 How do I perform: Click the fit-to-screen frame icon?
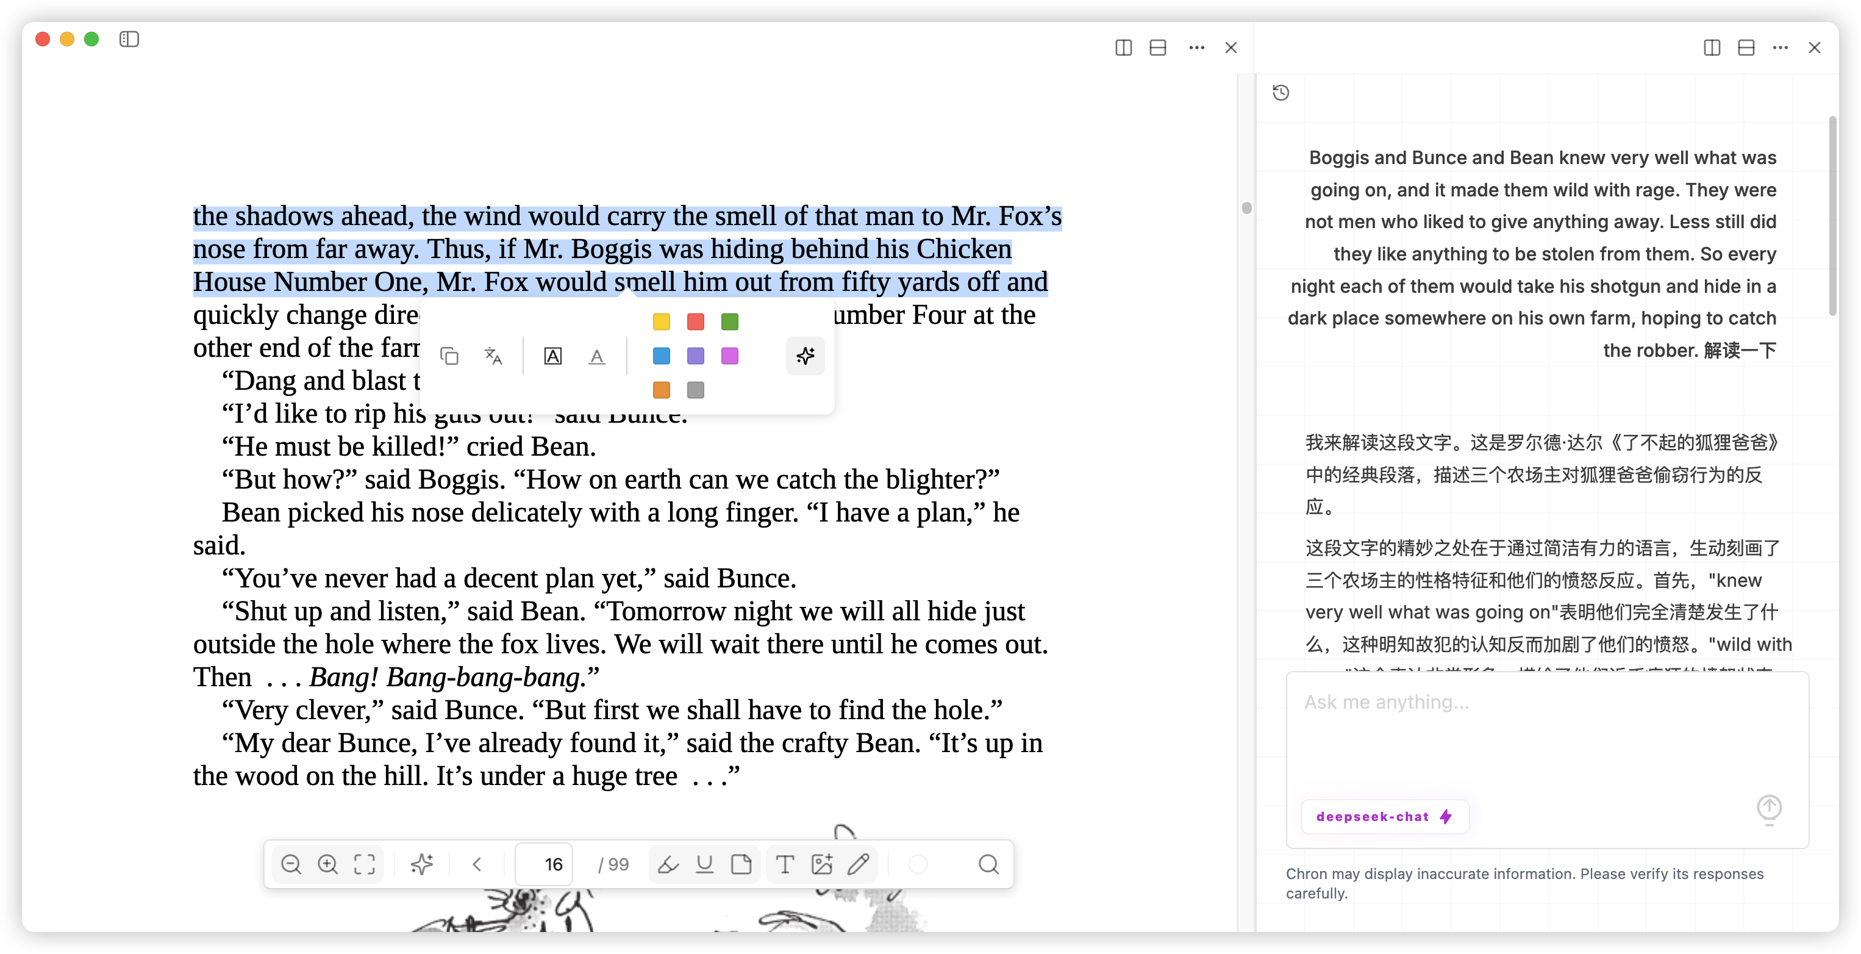365,864
